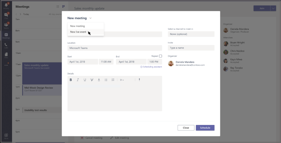Viewport: 281px width, 143px height.
Task: Pick the font color tool
Action: tap(99, 80)
